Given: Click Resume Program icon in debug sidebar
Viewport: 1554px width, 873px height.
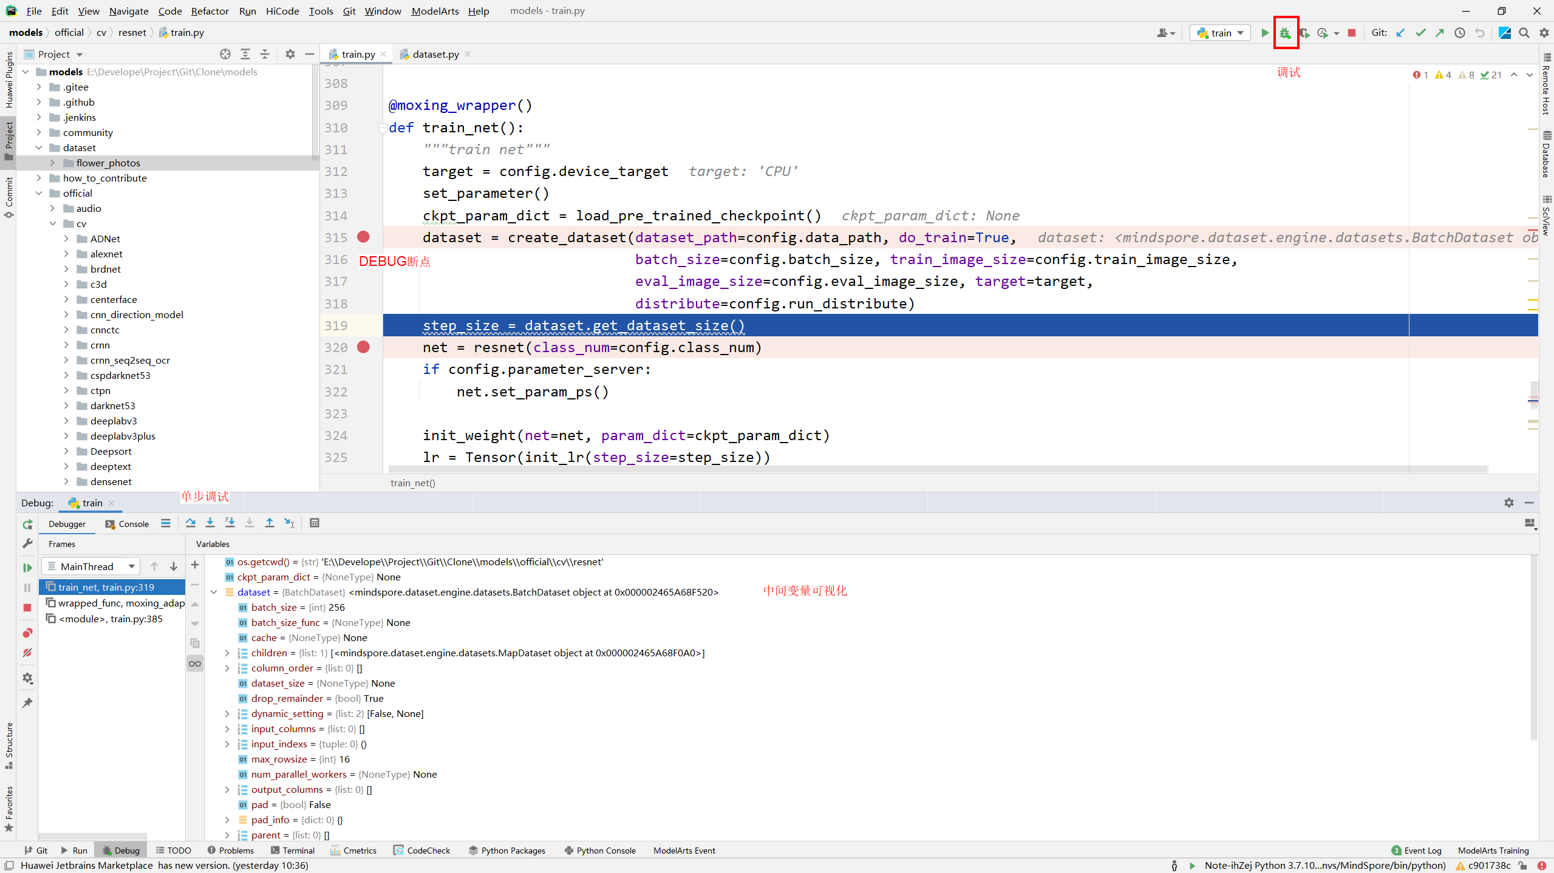Looking at the screenshot, I should (x=27, y=568).
